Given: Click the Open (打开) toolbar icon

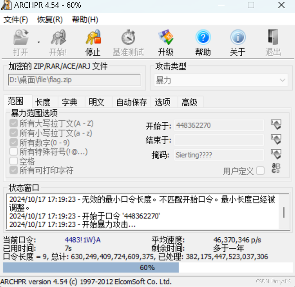Looking at the screenshot, I should coord(21,37).
